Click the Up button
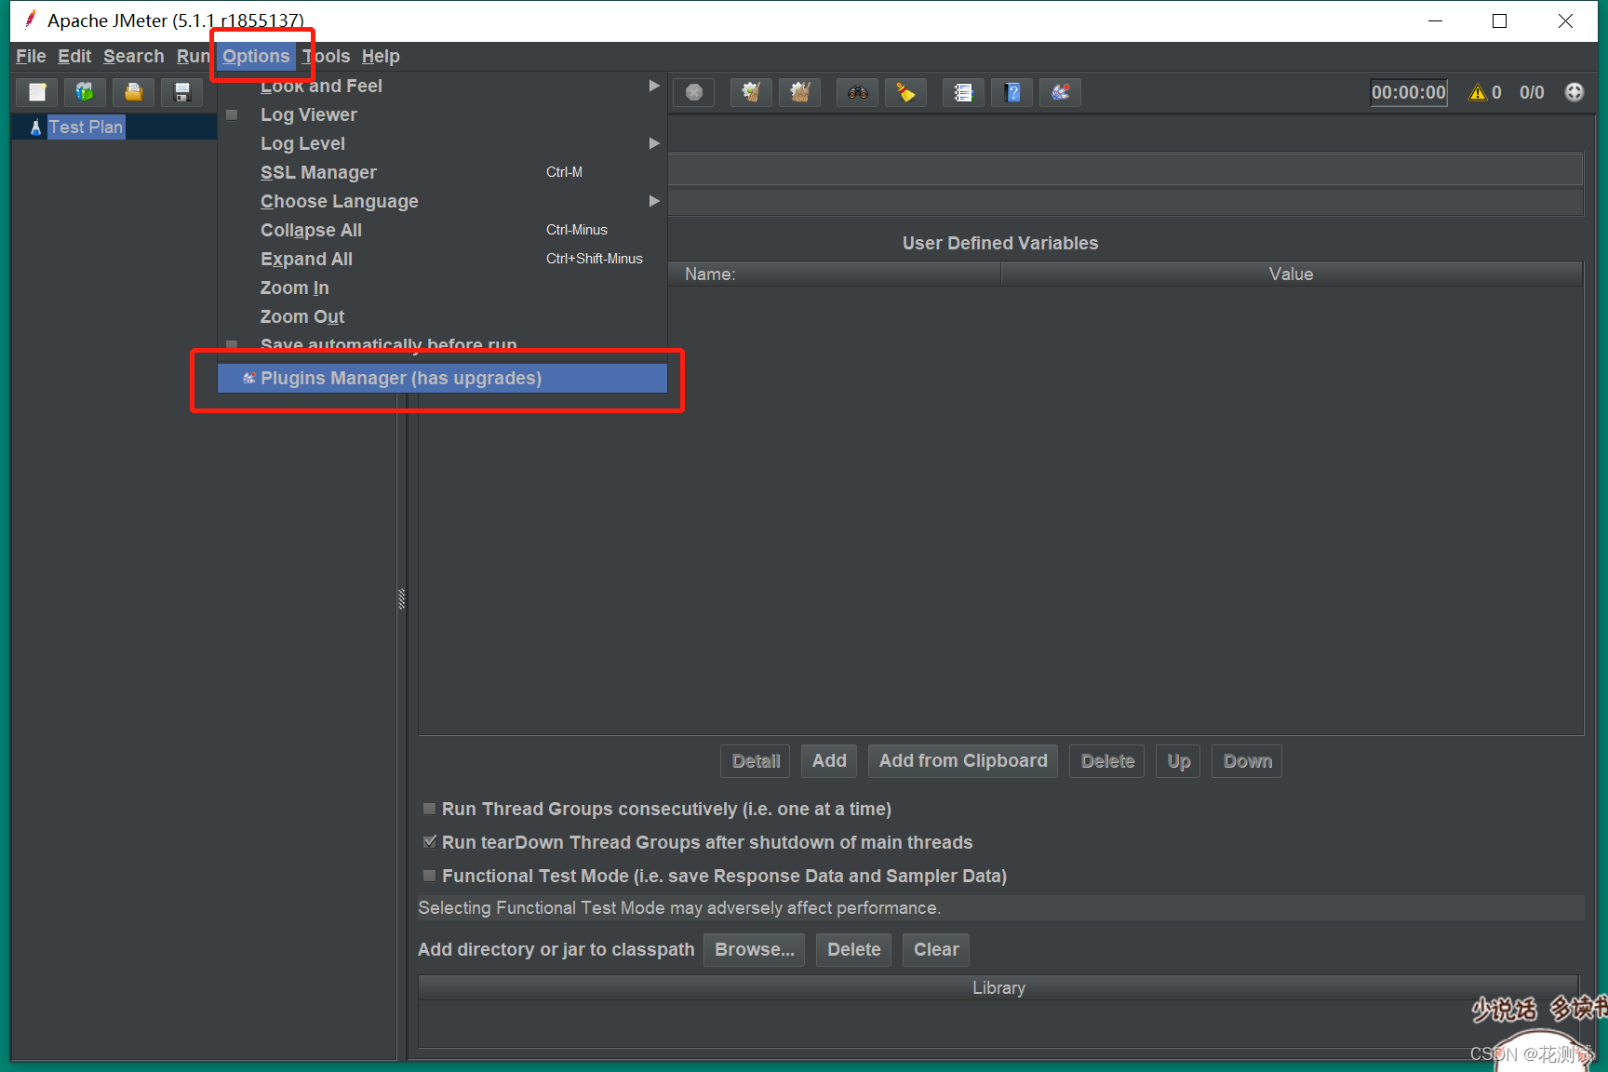Image resolution: width=1608 pixels, height=1072 pixels. [x=1178, y=761]
